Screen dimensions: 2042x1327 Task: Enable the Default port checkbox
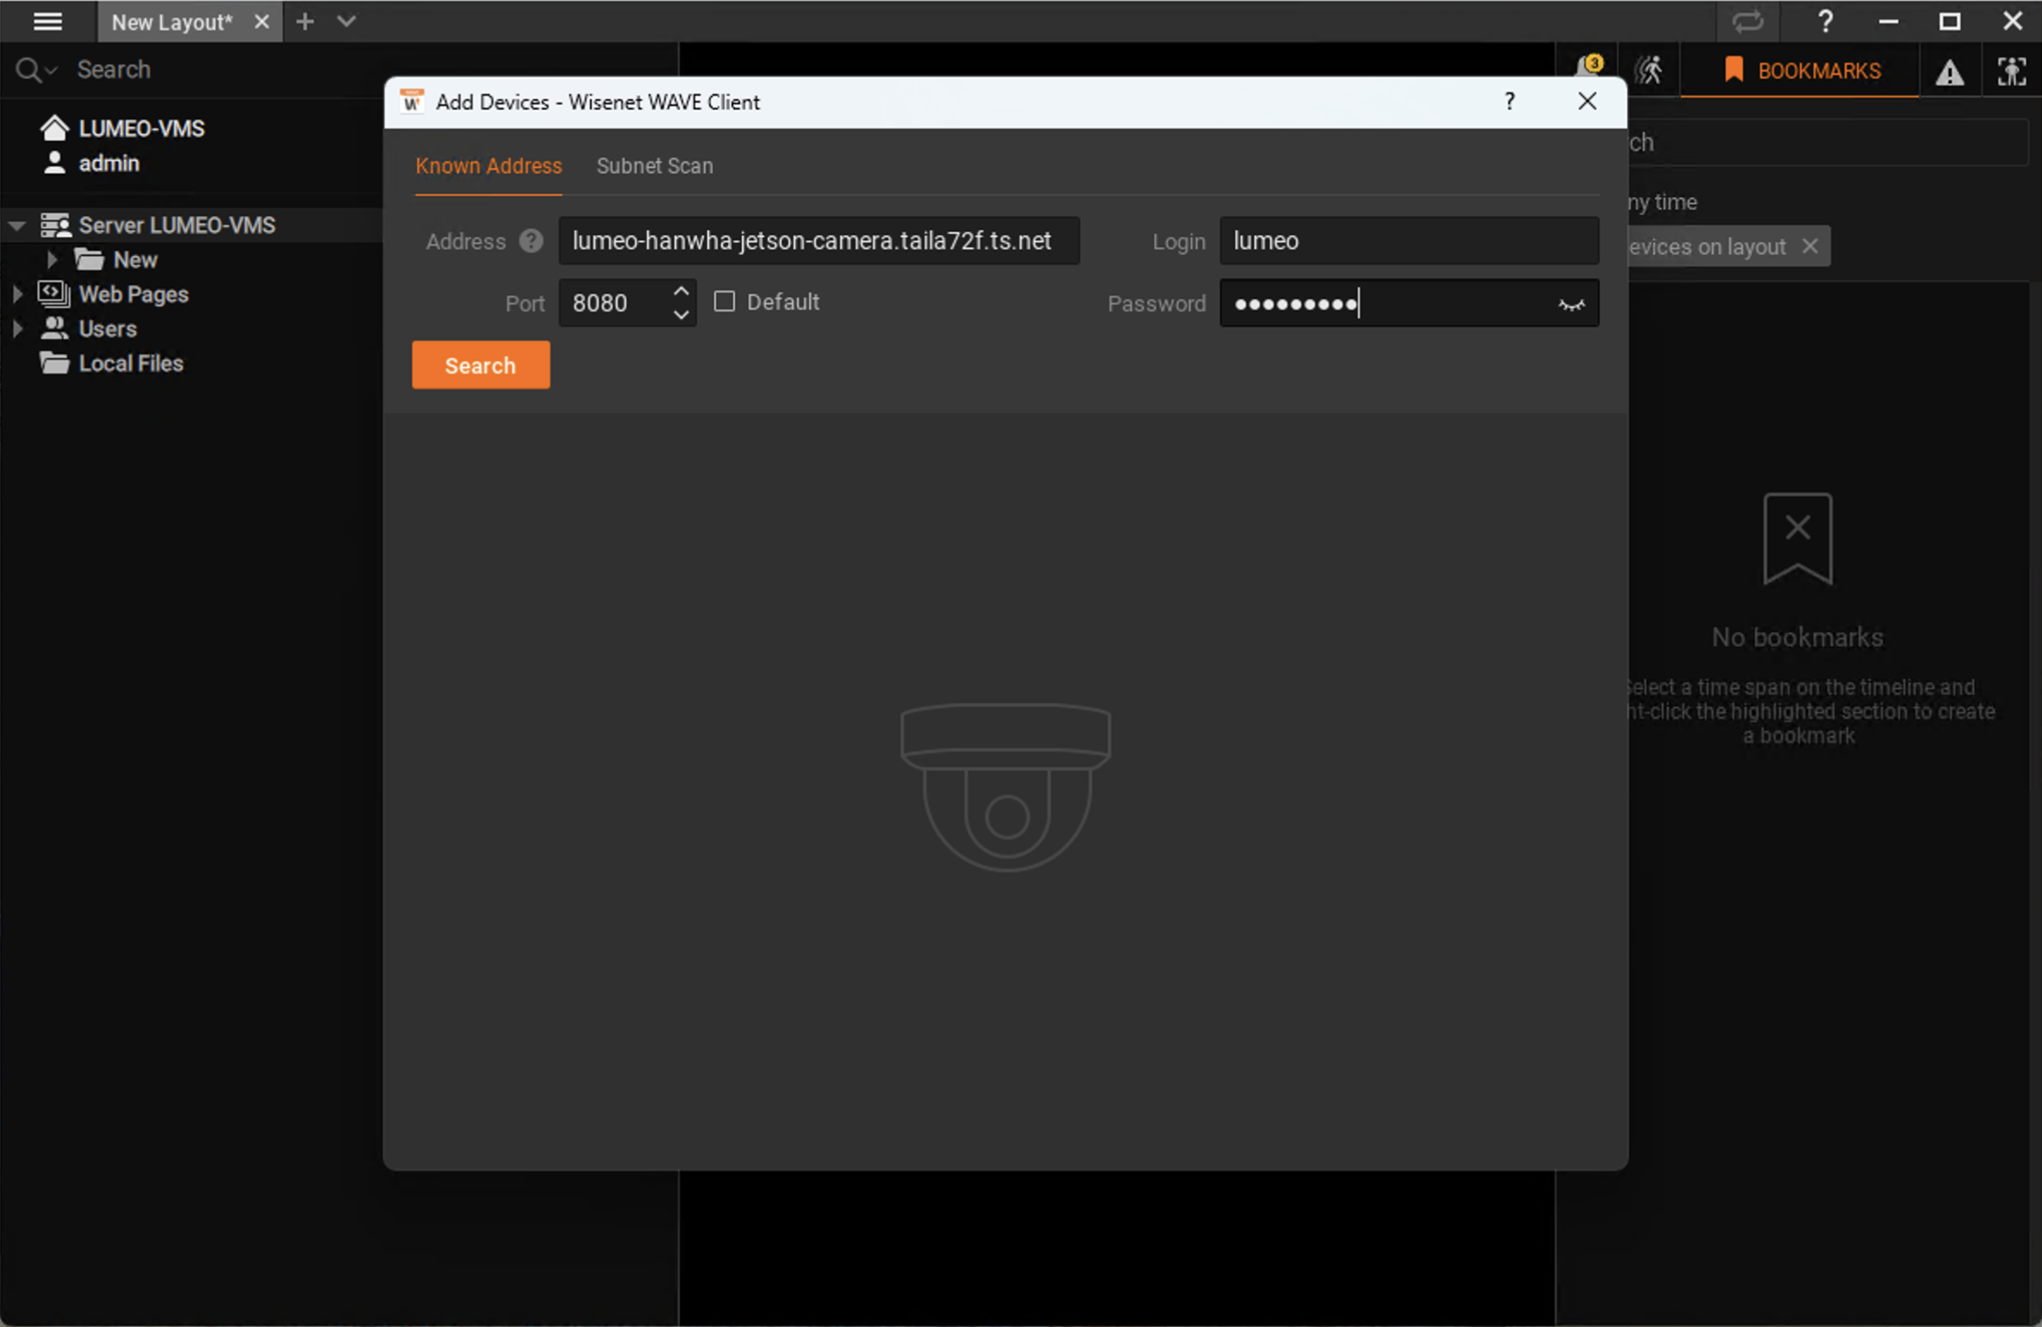[725, 302]
